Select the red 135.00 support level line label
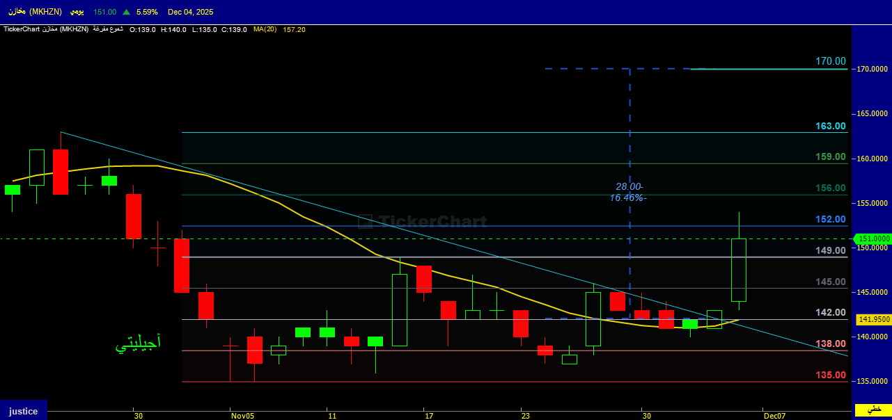Screen dimensions: 892x420 pyautogui.click(x=831, y=375)
